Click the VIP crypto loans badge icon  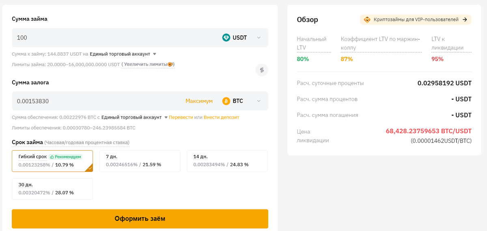[367, 19]
